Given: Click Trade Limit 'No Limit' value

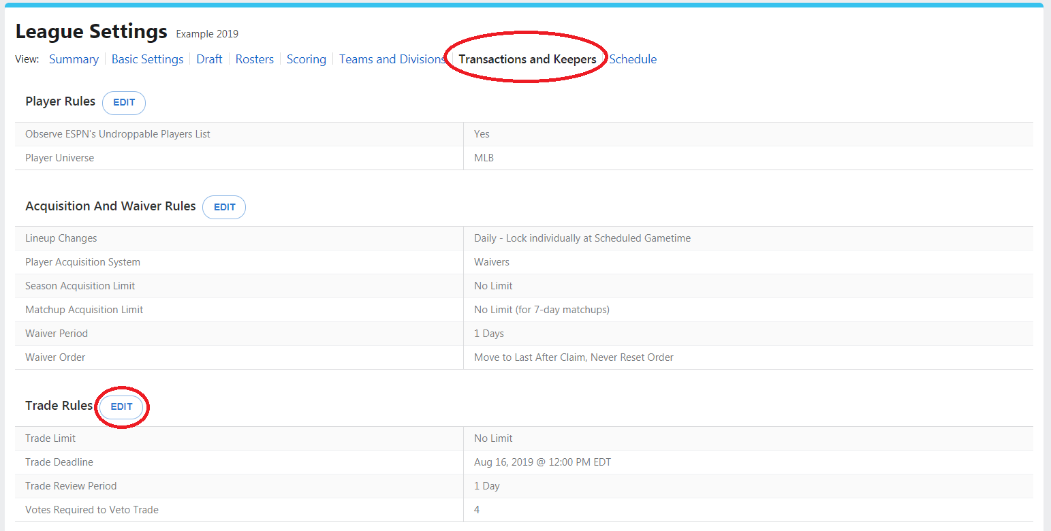Looking at the screenshot, I should coord(493,438).
